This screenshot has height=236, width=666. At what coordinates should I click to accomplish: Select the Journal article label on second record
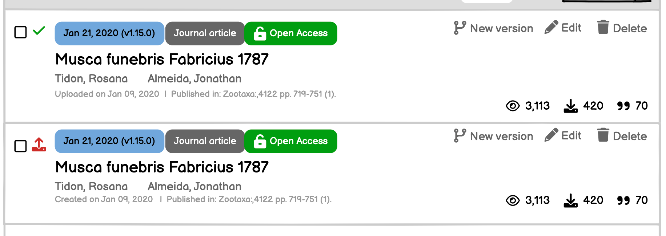tap(205, 141)
